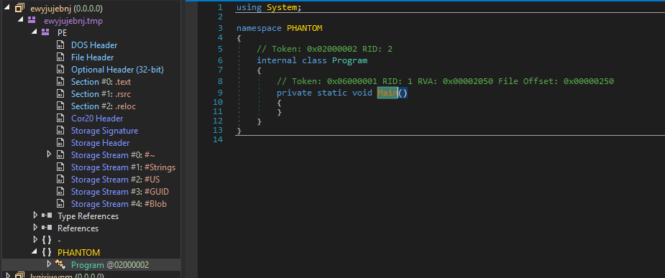The width and height of the screenshot is (665, 278).
Task: Open Section #2: .reloc entry
Action: (x=104, y=106)
